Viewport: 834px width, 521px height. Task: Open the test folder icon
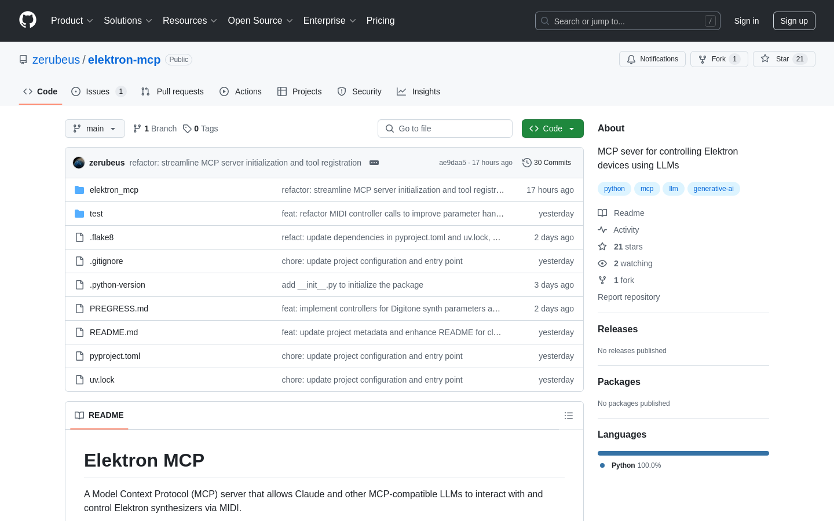(79, 214)
